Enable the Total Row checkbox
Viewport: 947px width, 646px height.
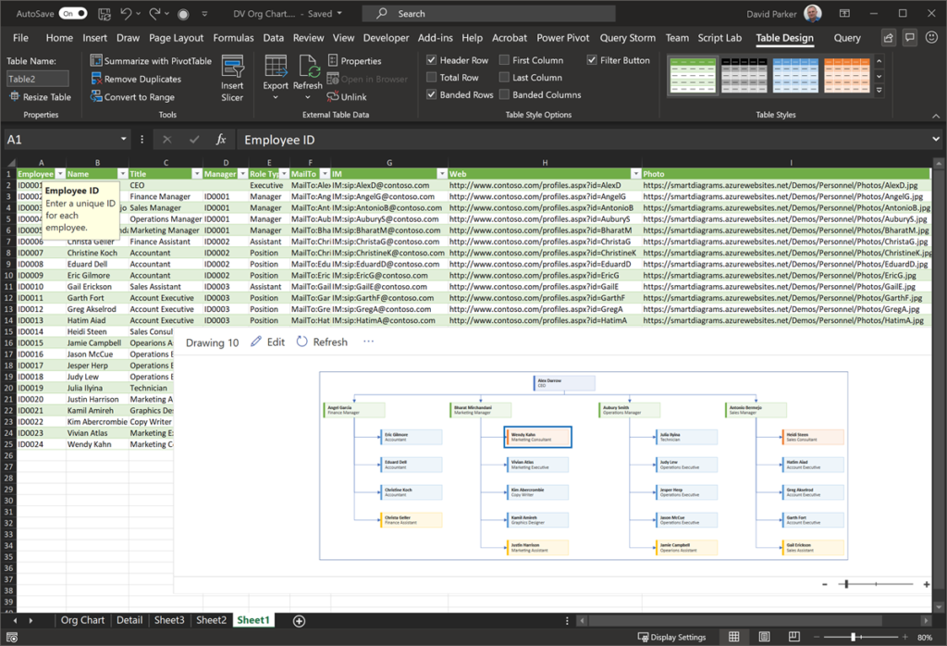[x=431, y=78]
